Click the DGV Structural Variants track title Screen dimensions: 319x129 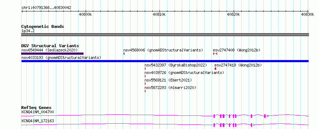(50, 46)
